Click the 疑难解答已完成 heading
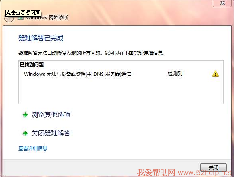The width and height of the screenshot is (234, 177). [41, 38]
